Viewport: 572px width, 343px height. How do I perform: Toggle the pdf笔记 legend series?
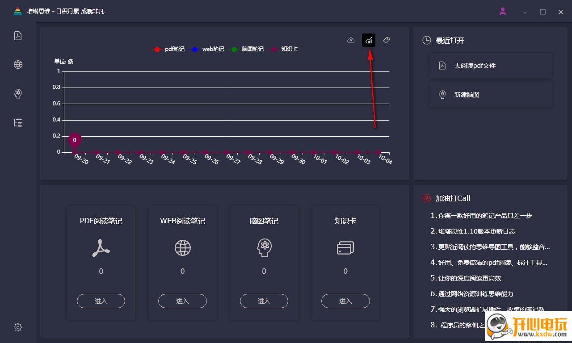tap(168, 49)
